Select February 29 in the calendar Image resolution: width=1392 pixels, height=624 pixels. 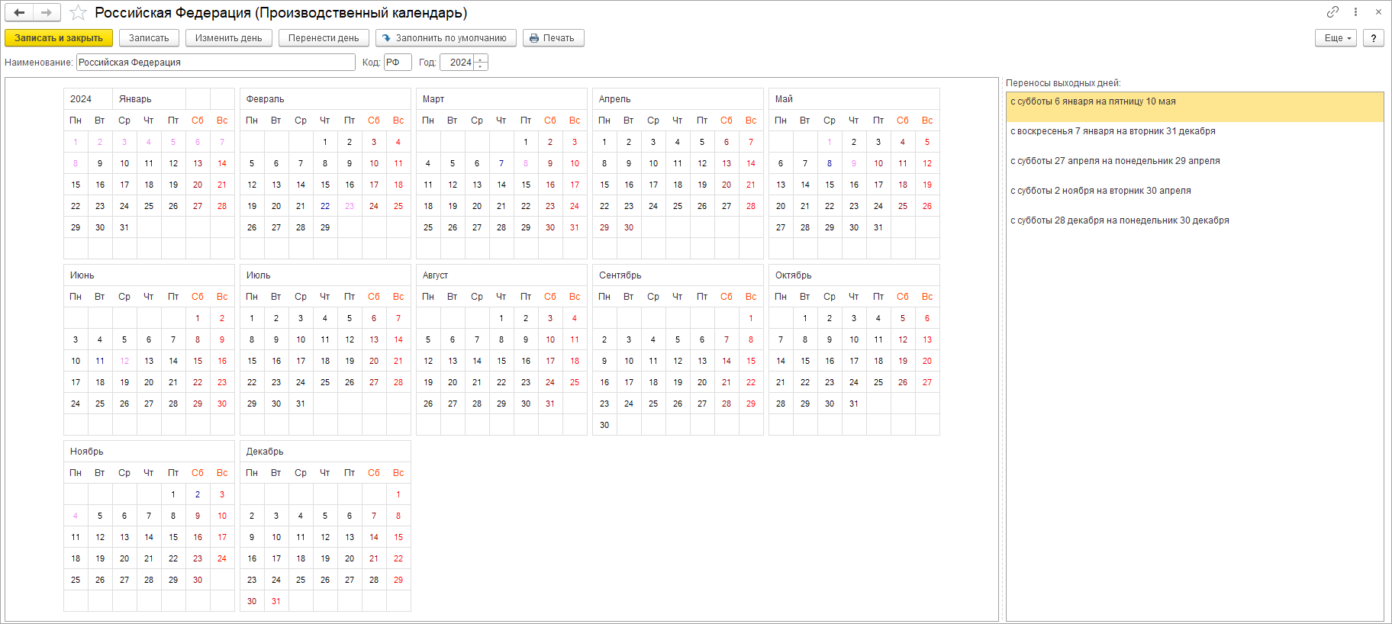point(325,227)
